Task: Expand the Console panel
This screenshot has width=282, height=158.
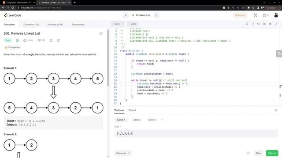Action: pos(123,153)
